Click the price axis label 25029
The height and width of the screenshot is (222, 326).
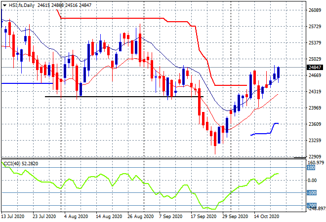pos(315,59)
